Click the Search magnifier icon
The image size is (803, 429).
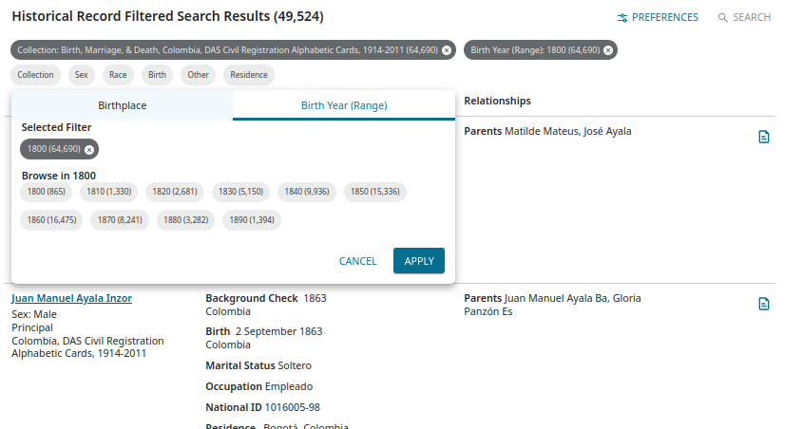tap(723, 18)
